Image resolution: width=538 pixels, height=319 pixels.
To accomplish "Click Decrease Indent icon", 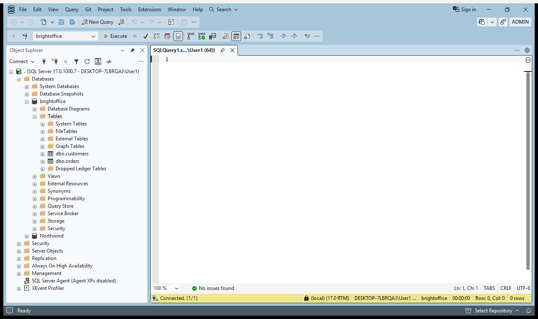I will 284,36.
